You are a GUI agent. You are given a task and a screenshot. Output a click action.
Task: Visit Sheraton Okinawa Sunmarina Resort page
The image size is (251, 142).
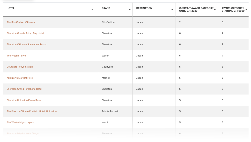point(27,44)
